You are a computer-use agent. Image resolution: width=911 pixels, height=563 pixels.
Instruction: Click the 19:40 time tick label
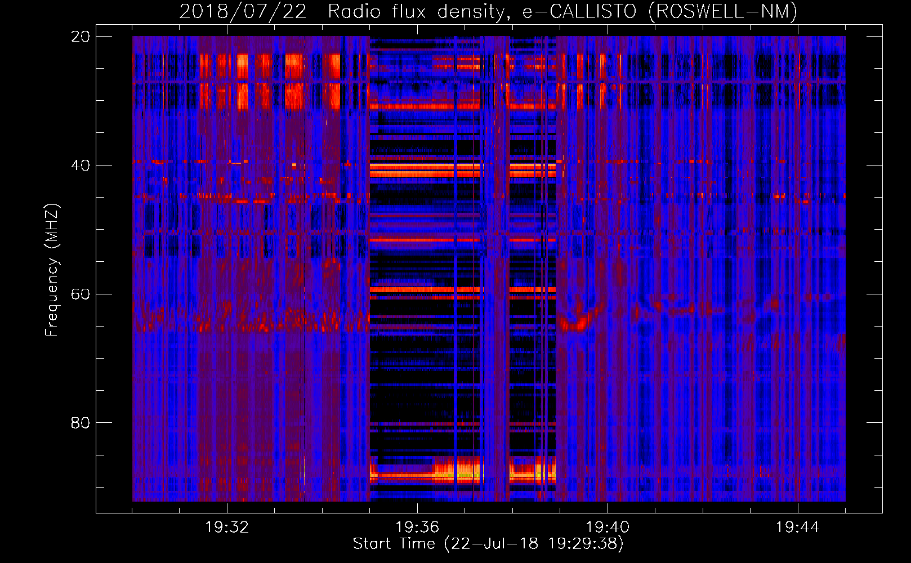[x=608, y=528]
